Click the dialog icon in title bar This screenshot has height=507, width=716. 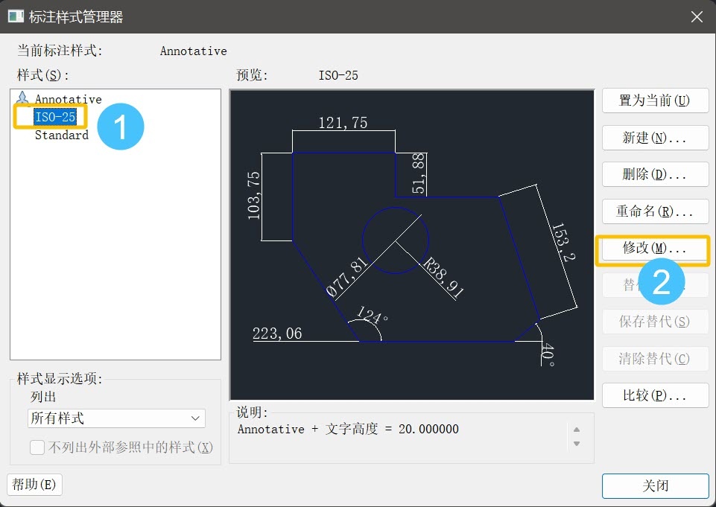click(x=16, y=16)
